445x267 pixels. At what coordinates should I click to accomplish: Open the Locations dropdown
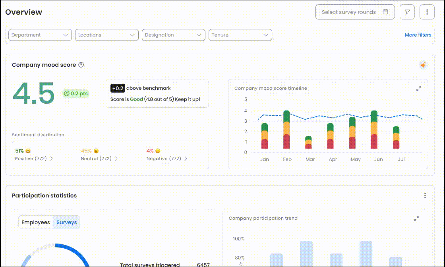click(x=107, y=35)
